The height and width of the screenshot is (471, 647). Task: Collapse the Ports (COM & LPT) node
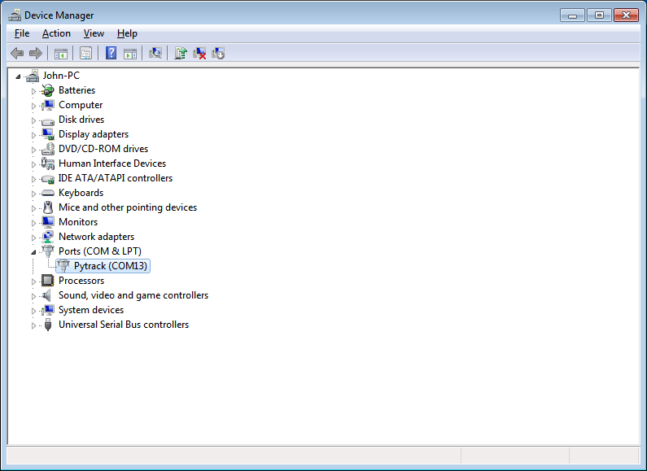point(34,251)
